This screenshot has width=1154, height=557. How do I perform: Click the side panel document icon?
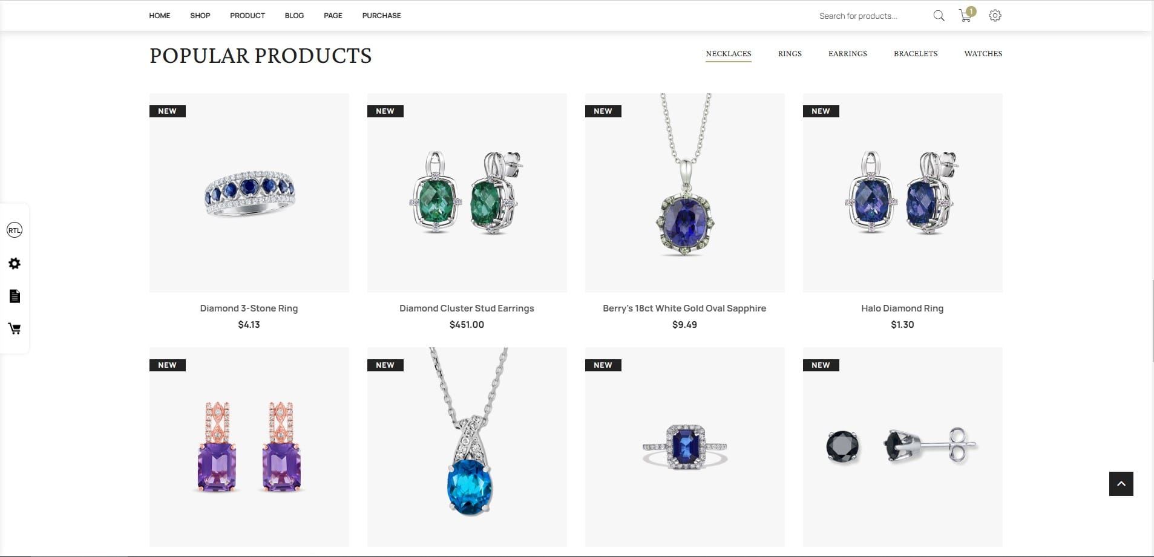(15, 296)
